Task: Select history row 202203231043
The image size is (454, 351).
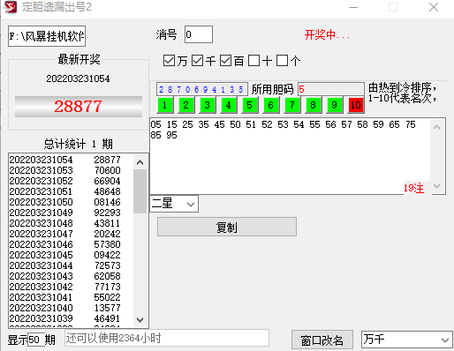Action: point(71,276)
